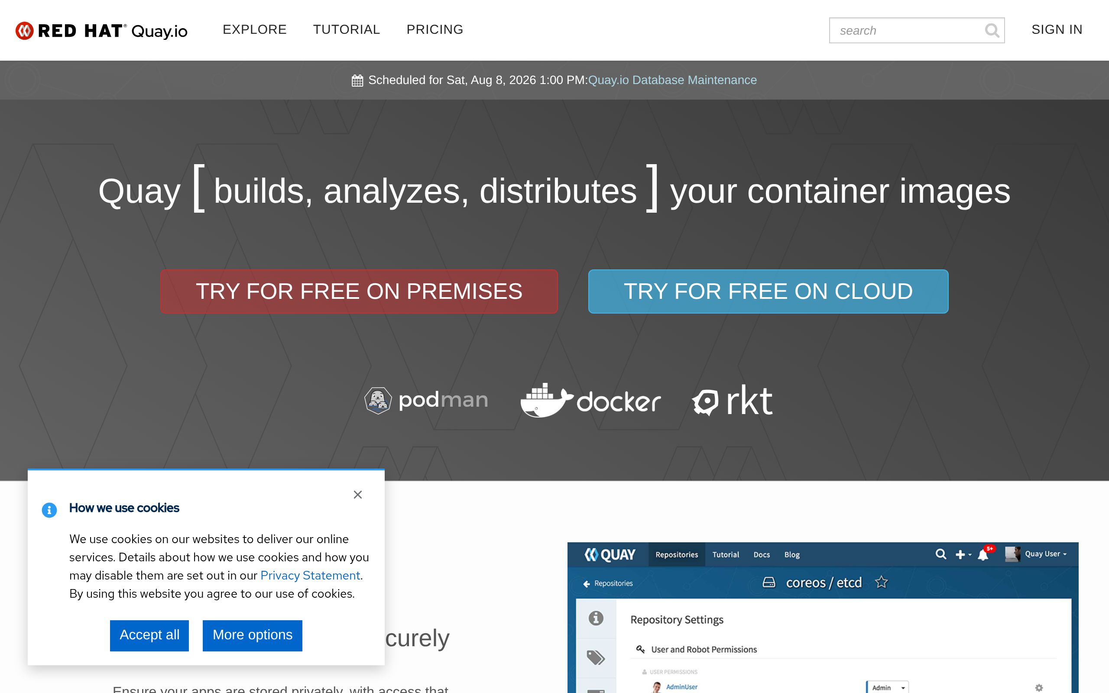Open the Quay.io Database Maintenance link

point(672,80)
